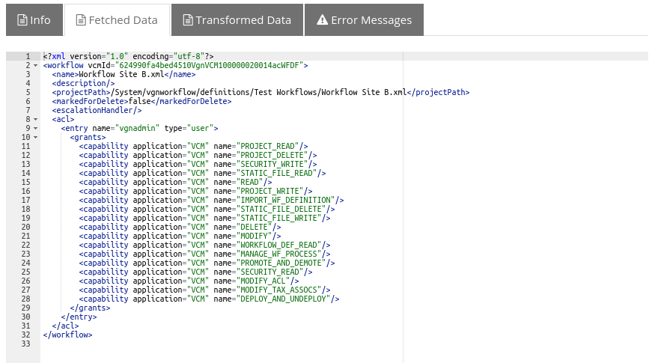Click the "STATIC_FILE_DELETE" capability name
This screenshot has width=658, height=363.
(281, 209)
